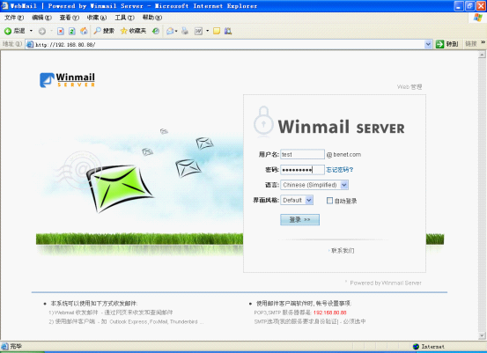Viewport: 487px width, 353px height.
Task: Click the Forward navigation arrow
Action: (x=42, y=31)
